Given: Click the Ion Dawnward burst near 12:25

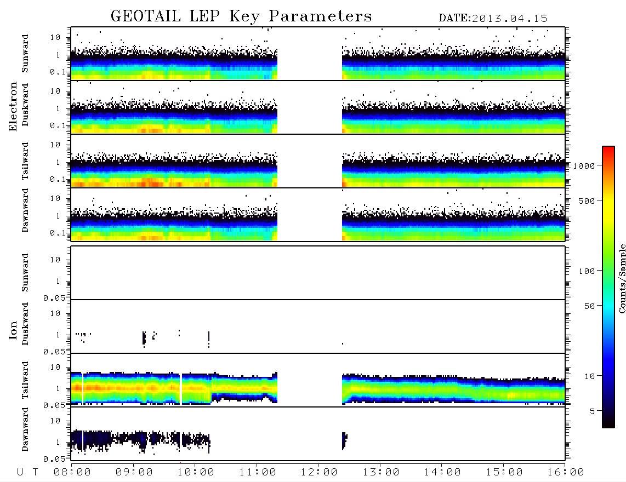Looking at the screenshot, I should pyautogui.click(x=345, y=440).
